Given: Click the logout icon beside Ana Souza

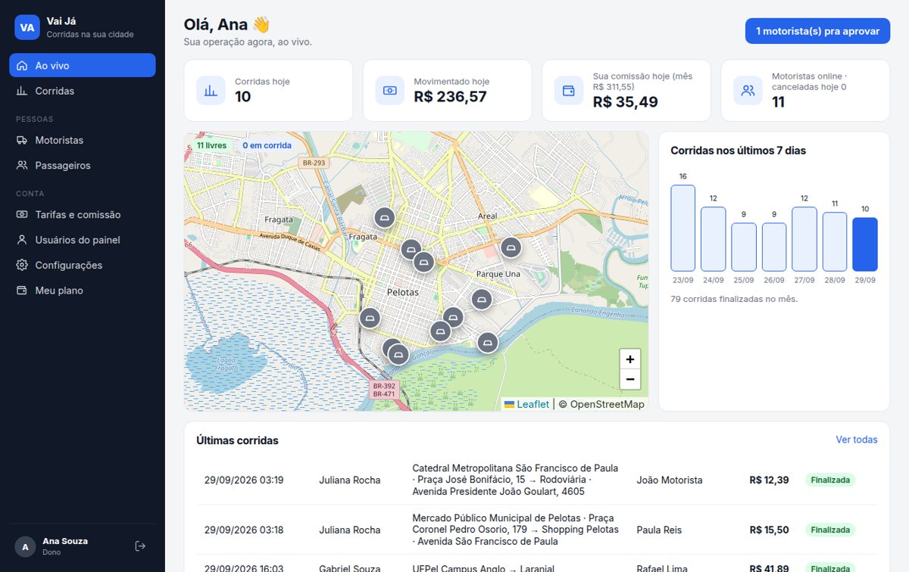Looking at the screenshot, I should click(140, 546).
